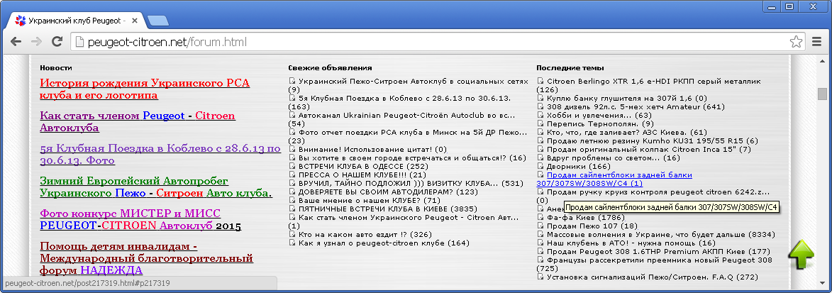Open История рождения Украинского PCA клуба news
The height and width of the screenshot is (293, 832).
[144, 89]
